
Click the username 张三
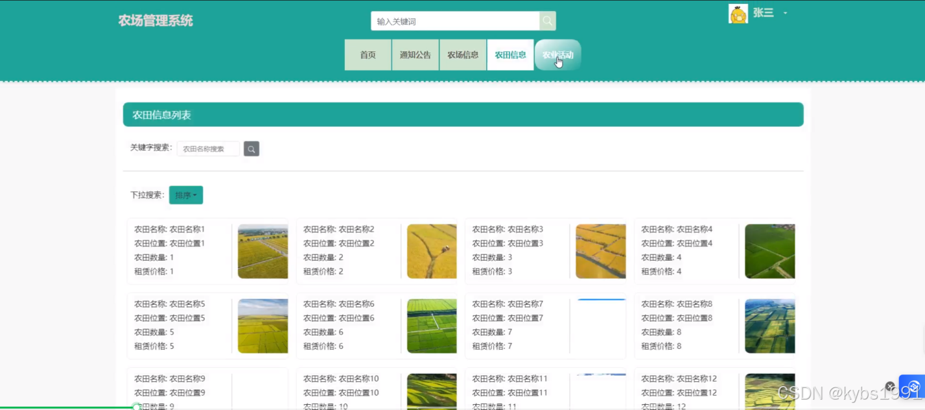point(764,13)
